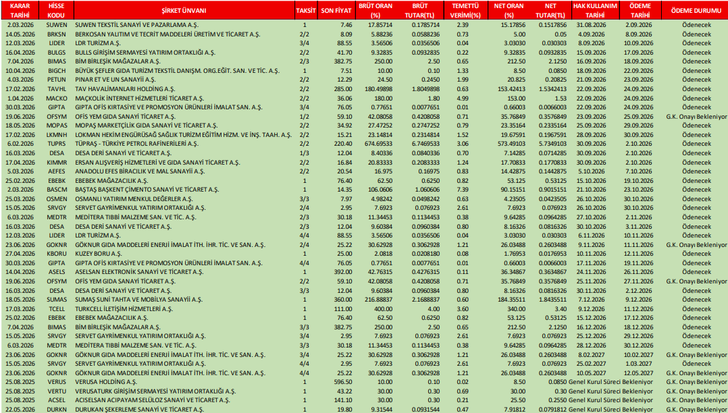
Task: Select the 1.8049898 gross amount value
Action: tap(425, 88)
